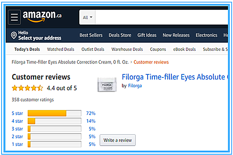This screenshot has height=155, width=233.
Task: Click the location pin icon
Action: point(14,36)
